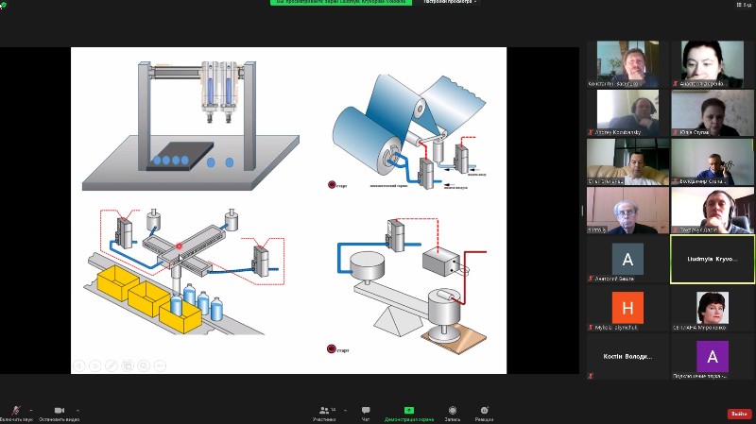Click the purple 'A' avatar participant tile
The width and height of the screenshot is (756, 424).
pos(713,357)
